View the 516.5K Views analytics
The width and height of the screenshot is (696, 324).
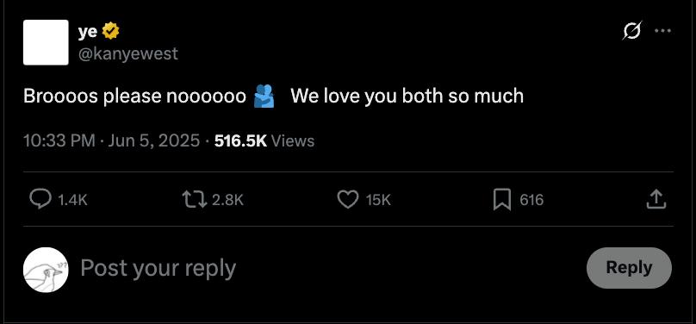coord(264,141)
